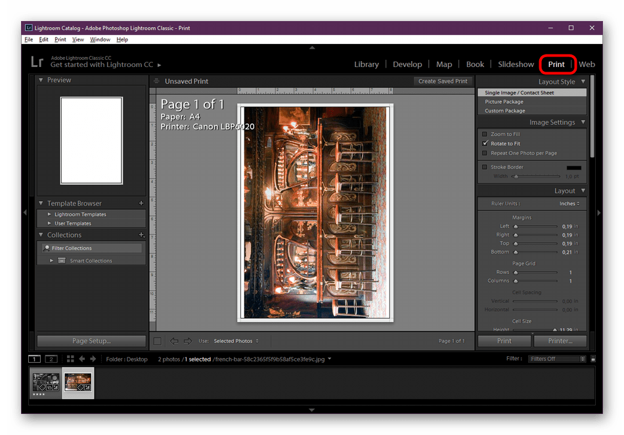Image resolution: width=624 pixels, height=435 pixels.
Task: Toggle the filter lock switch icon
Action: pos(593,359)
